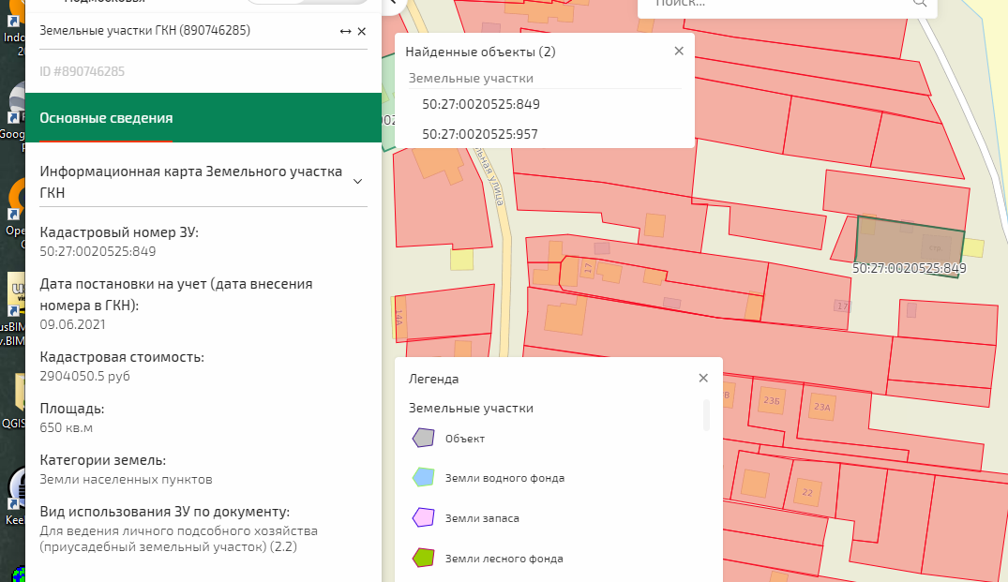Image resolution: width=1008 pixels, height=582 pixels.
Task: Open the Основные сведения tab
Action: point(106,118)
